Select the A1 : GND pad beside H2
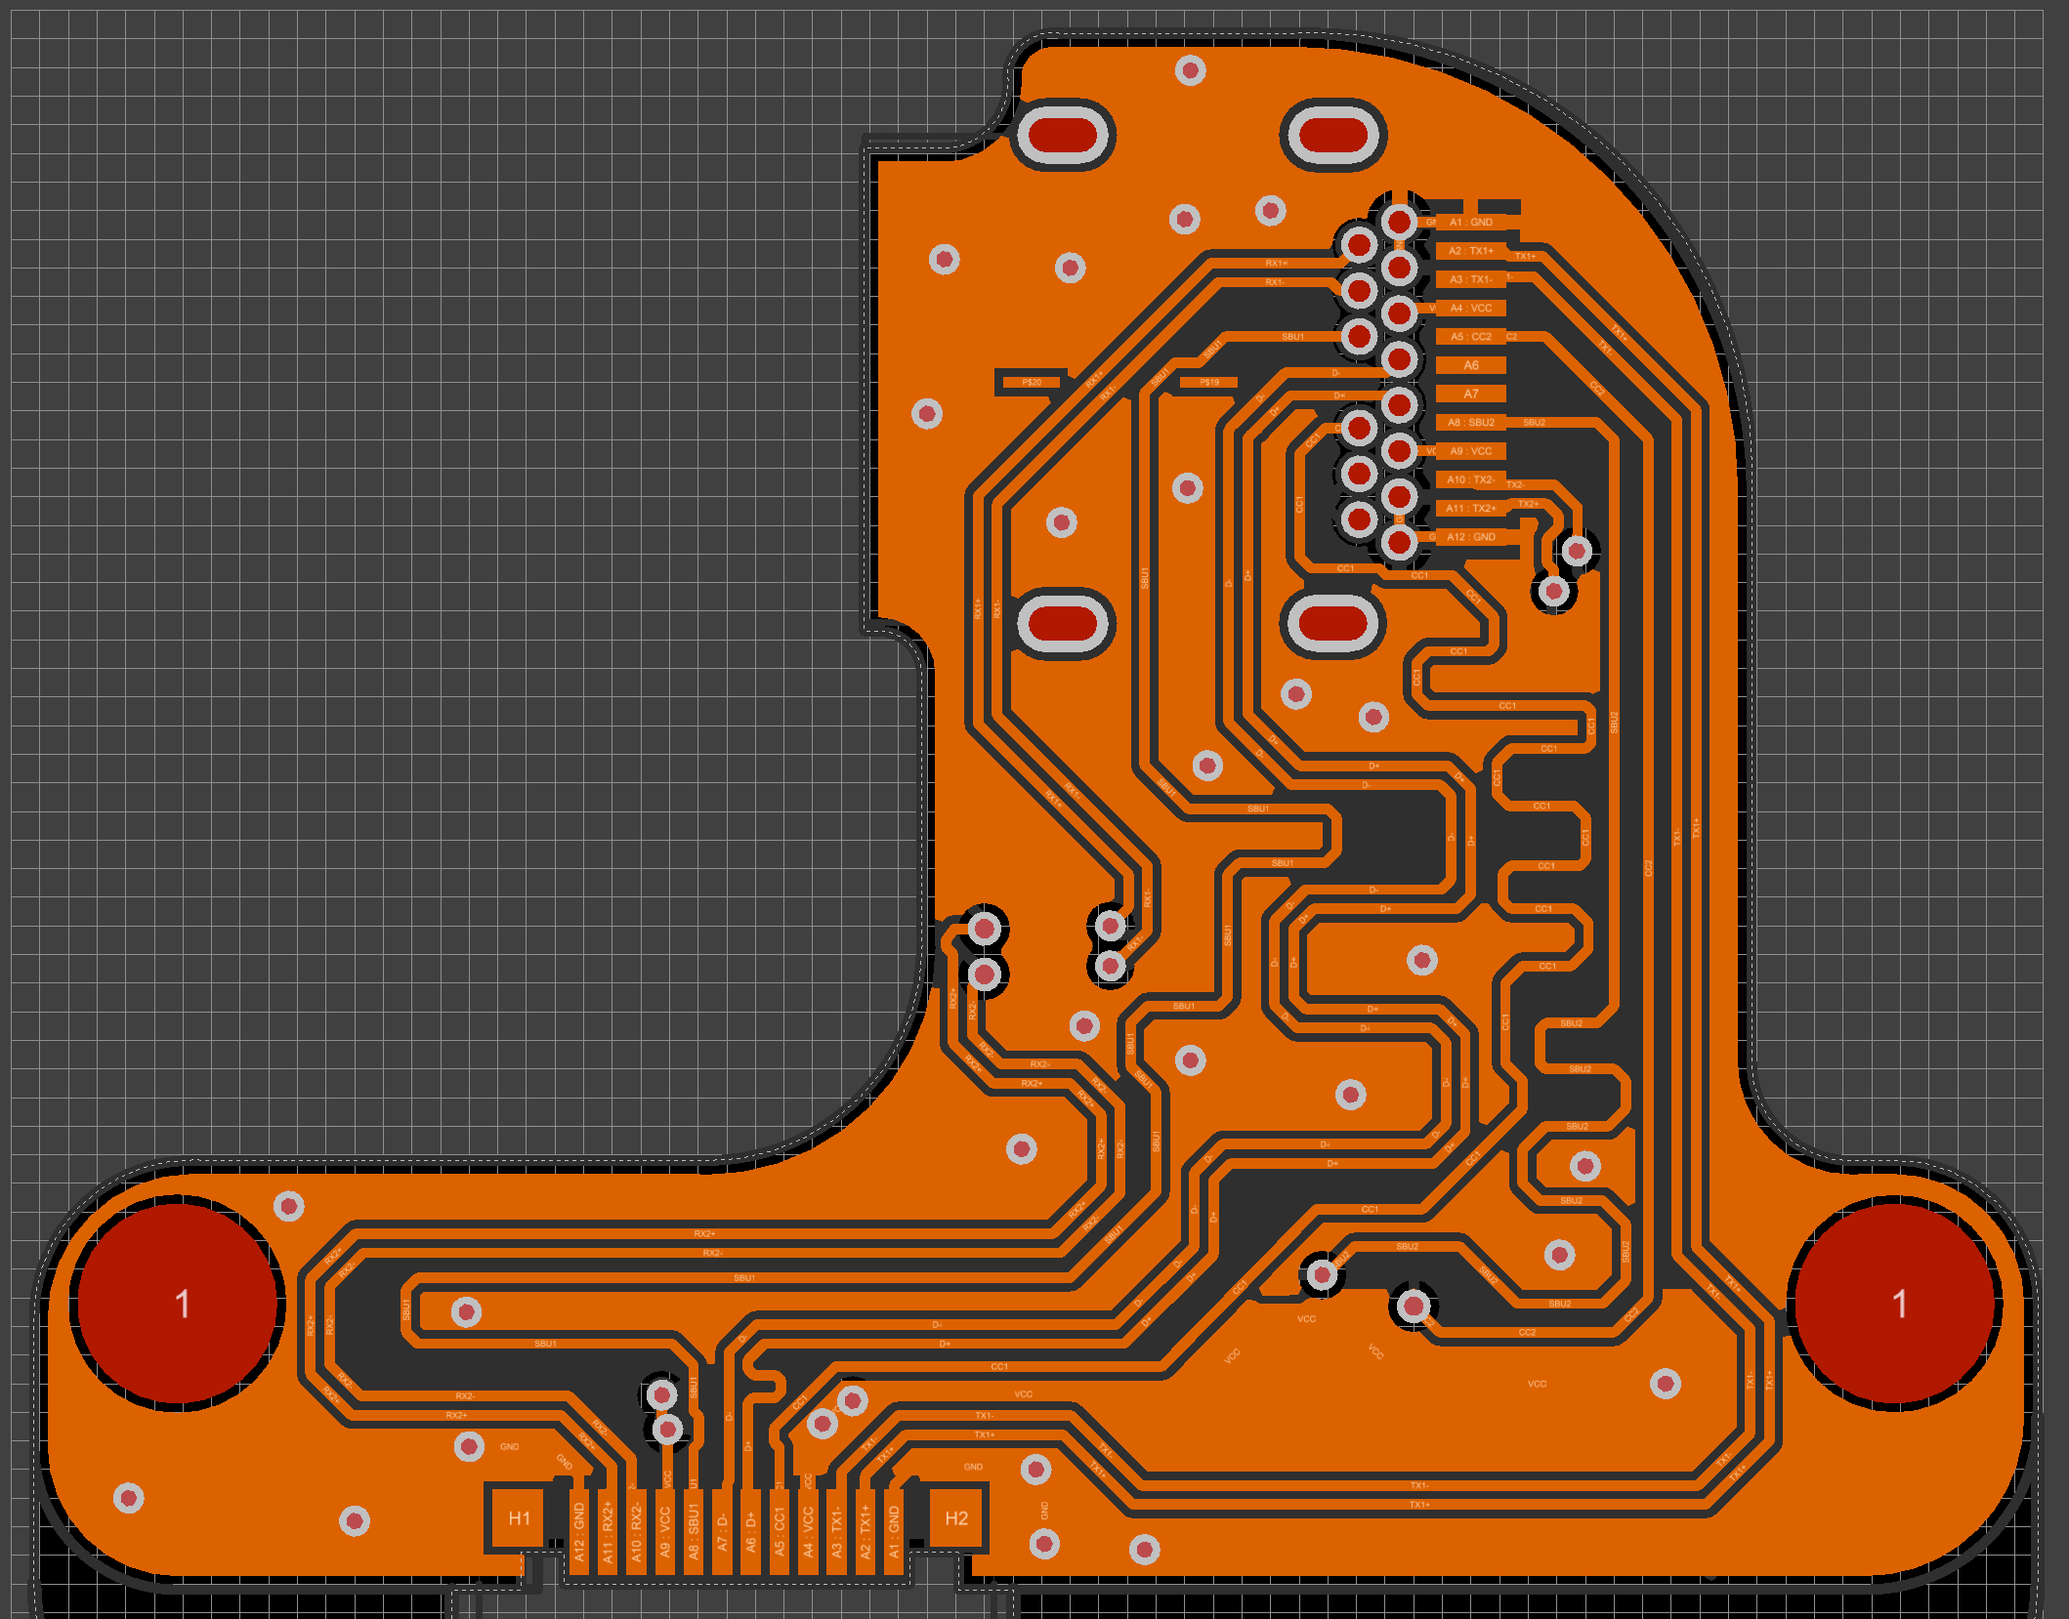This screenshot has width=2069, height=1619. tap(893, 1531)
